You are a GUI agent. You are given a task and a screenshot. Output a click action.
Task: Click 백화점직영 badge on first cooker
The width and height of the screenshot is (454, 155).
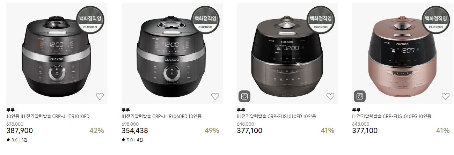(x=91, y=20)
